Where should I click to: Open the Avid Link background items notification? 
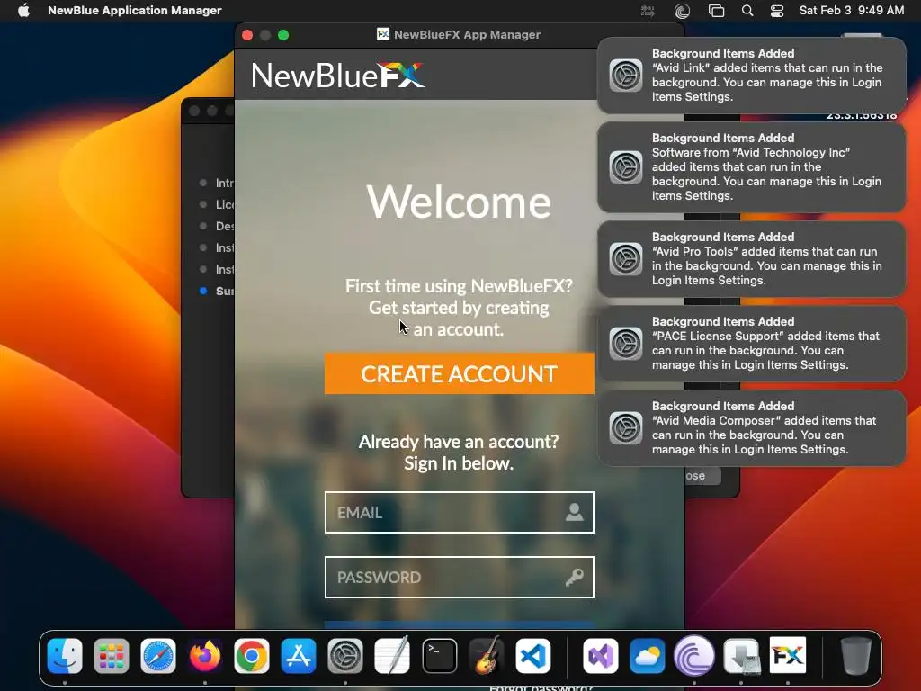coord(751,76)
